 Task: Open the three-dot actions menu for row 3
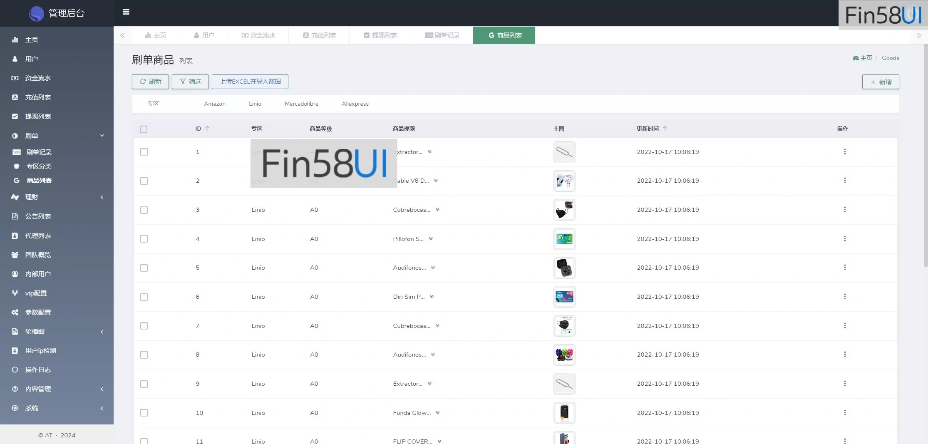[844, 210]
